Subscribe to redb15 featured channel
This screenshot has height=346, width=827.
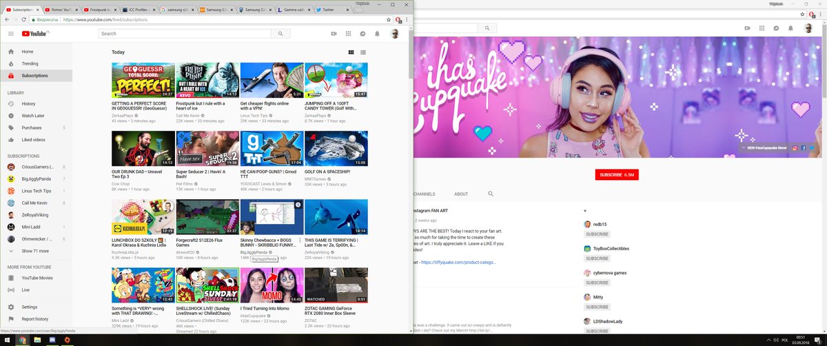pyautogui.click(x=597, y=234)
